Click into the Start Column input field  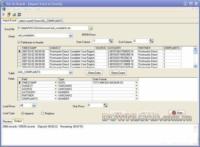click(101, 41)
